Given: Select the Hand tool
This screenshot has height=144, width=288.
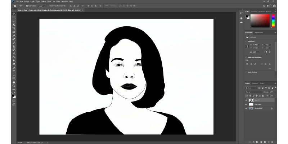Looking at the screenshot, I should pyautogui.click(x=14, y=82).
